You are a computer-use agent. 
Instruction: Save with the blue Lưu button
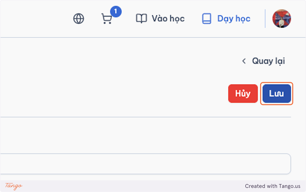coord(277,93)
